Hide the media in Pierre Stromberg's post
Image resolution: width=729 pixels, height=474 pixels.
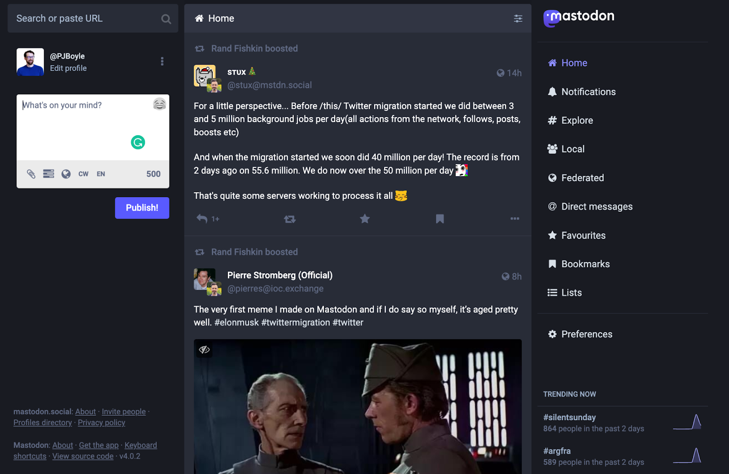point(204,350)
